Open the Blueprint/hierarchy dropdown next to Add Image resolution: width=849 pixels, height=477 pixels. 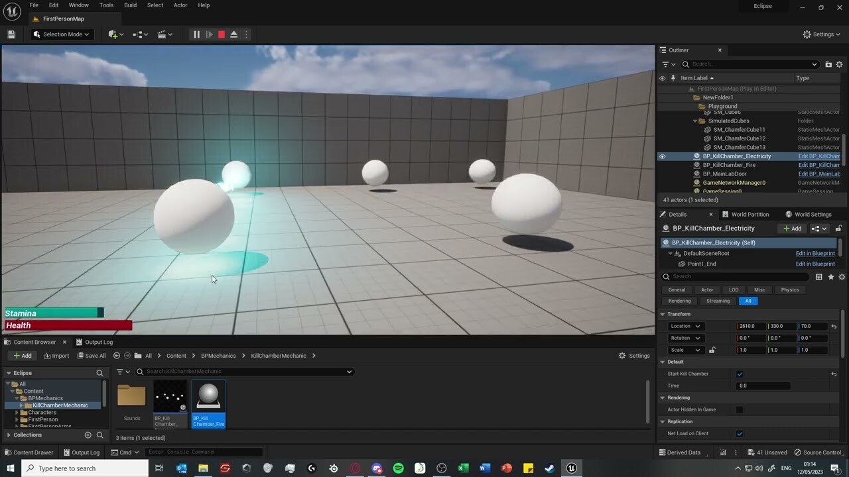click(819, 229)
